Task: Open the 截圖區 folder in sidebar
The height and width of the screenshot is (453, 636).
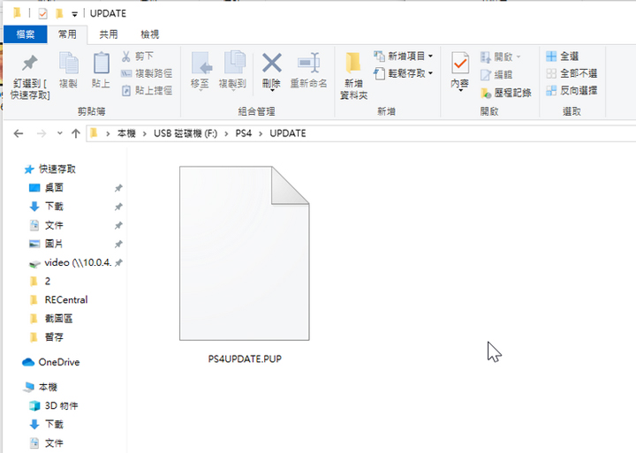Action: 58,319
